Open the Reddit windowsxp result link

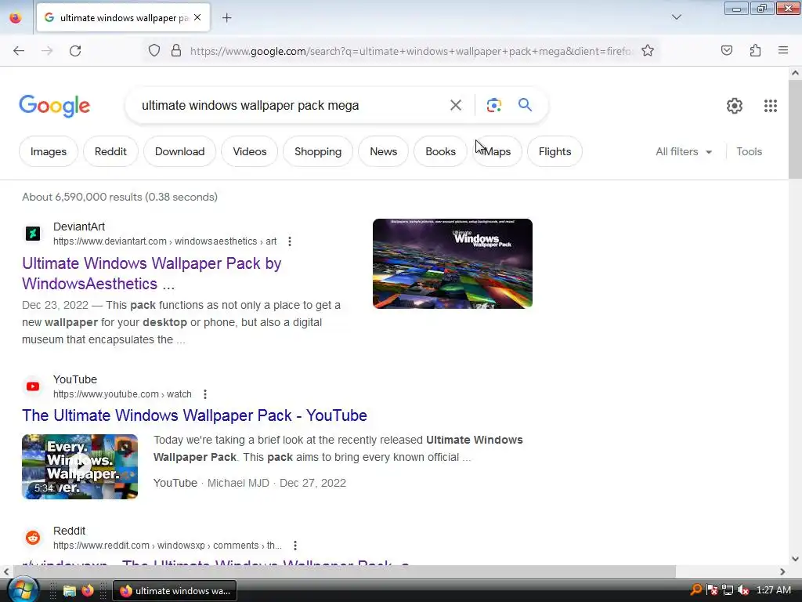215,563
